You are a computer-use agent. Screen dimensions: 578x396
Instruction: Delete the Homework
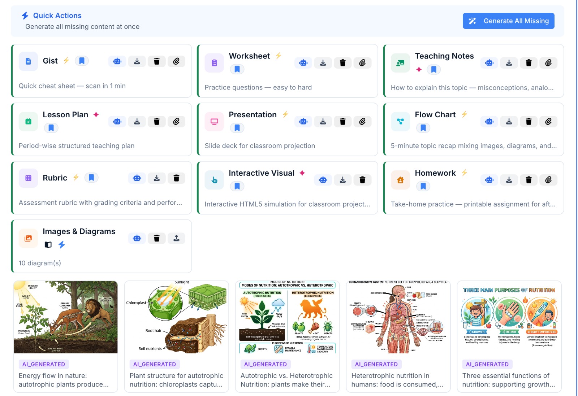click(529, 180)
